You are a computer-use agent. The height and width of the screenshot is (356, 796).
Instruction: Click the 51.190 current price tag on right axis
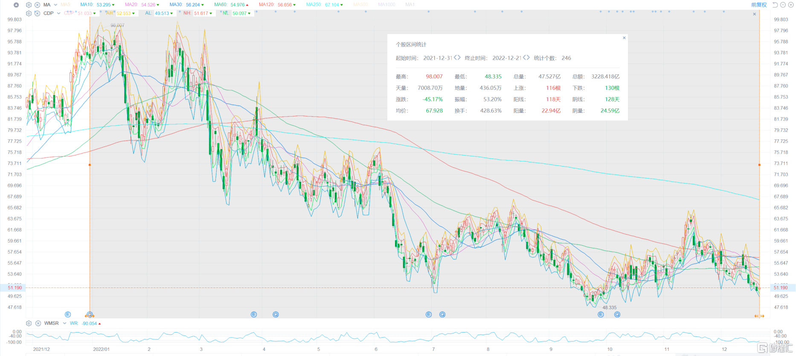[x=783, y=287]
